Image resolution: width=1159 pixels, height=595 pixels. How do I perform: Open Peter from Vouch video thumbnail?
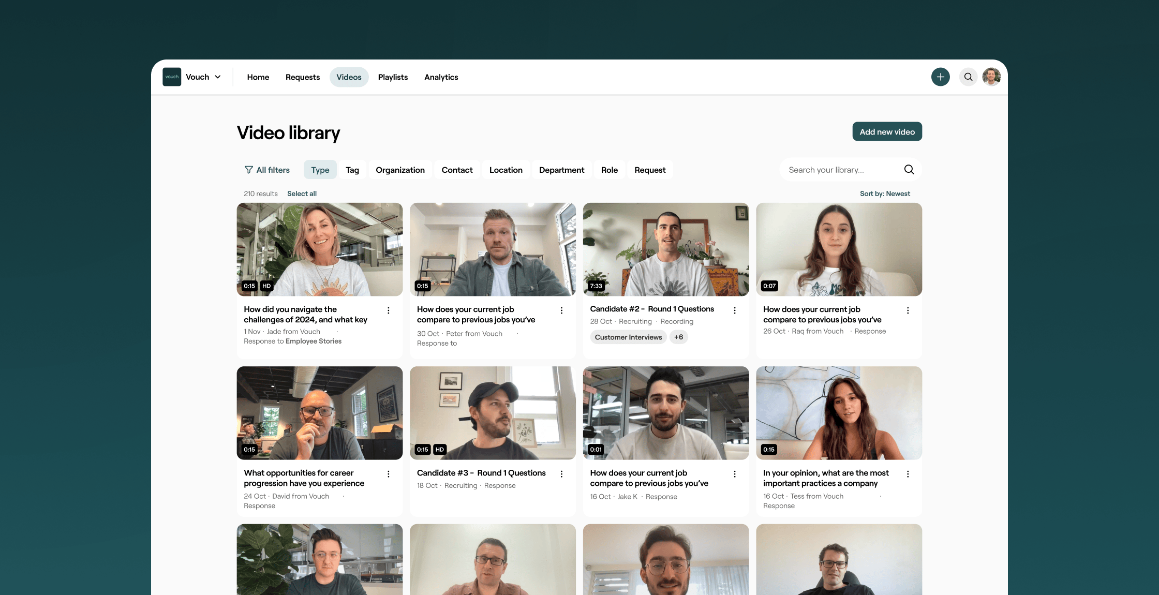[x=493, y=249]
